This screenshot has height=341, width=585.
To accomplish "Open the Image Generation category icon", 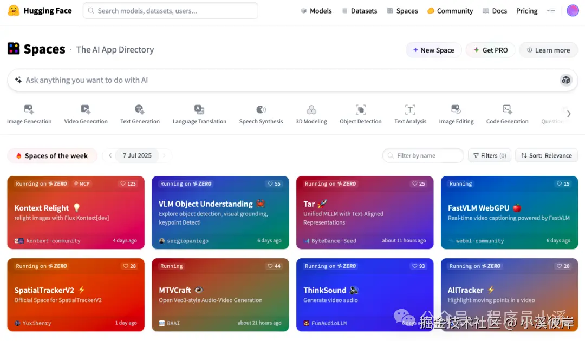I will pos(29,109).
